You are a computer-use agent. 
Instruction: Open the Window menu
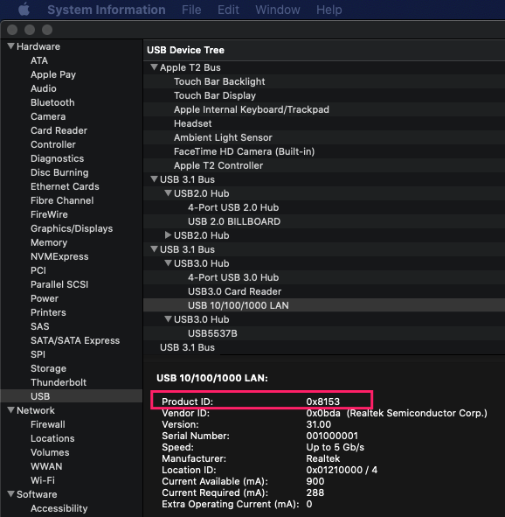278,10
